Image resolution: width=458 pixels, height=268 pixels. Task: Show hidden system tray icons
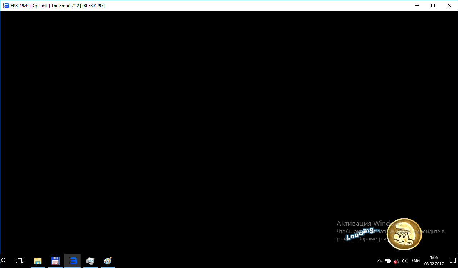pyautogui.click(x=379, y=261)
